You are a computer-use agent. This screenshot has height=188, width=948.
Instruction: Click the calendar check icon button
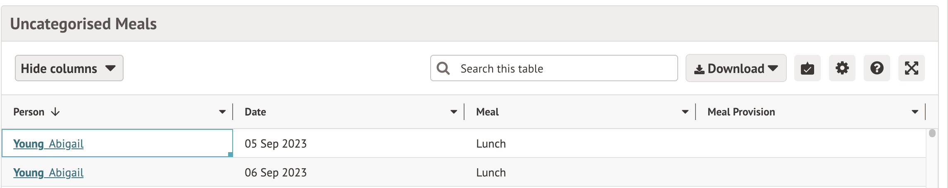[x=807, y=68]
